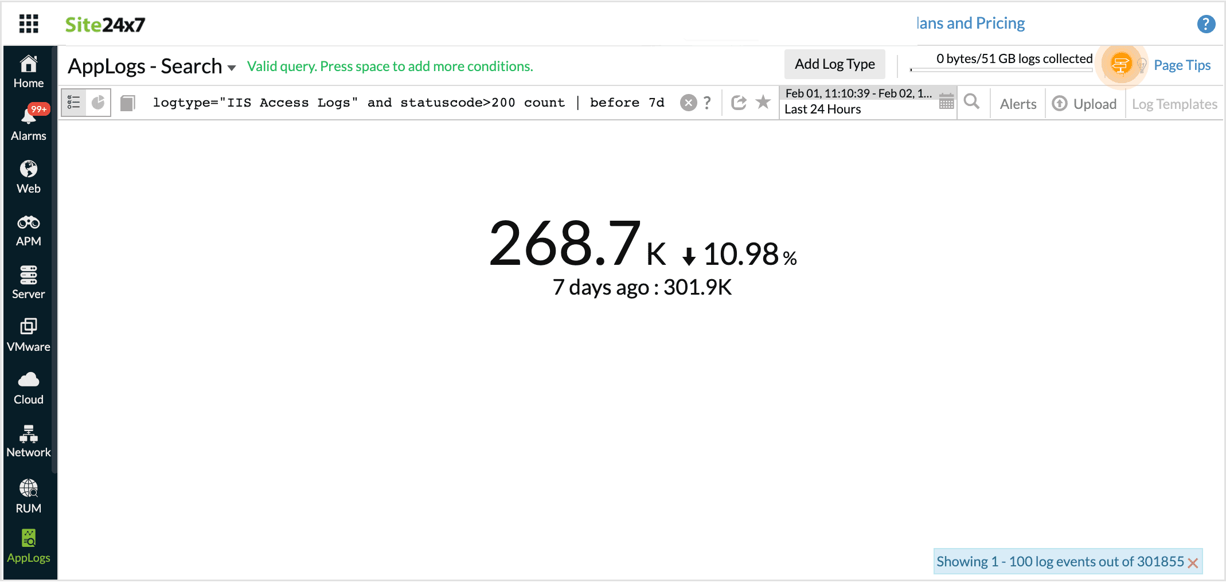Open the search magnifier beside the date range

tap(972, 102)
